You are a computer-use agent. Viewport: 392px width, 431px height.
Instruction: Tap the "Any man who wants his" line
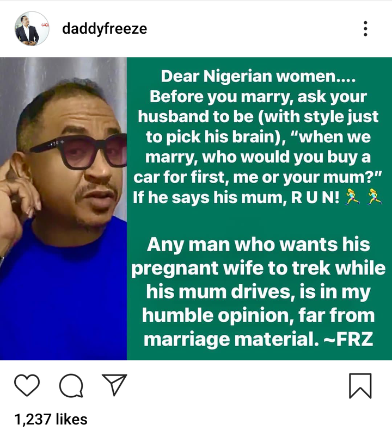258,245
